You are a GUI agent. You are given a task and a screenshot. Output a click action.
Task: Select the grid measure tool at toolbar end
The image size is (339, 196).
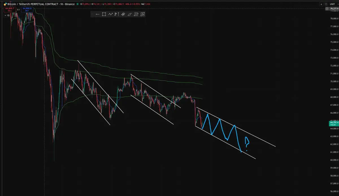pos(143,14)
